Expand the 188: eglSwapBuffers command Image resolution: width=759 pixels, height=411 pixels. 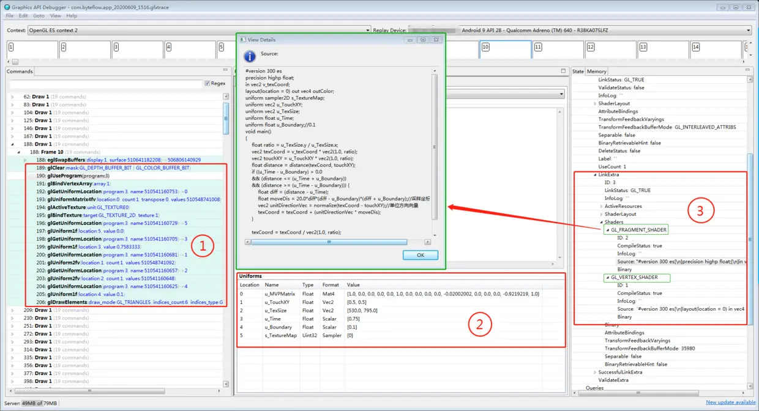[25, 160]
